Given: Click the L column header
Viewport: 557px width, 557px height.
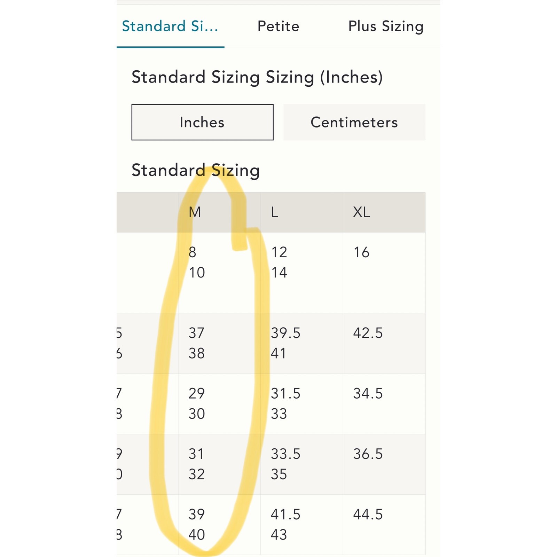Looking at the screenshot, I should [275, 212].
